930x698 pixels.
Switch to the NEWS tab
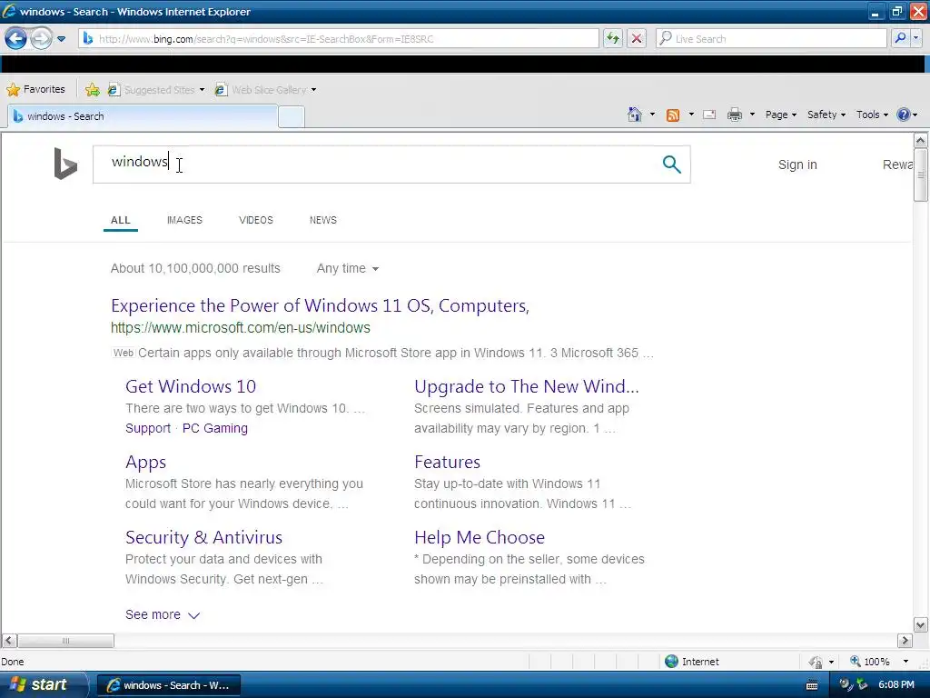click(322, 220)
